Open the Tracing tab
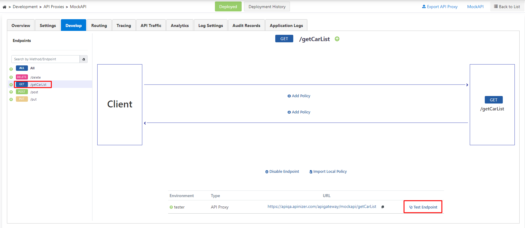This screenshot has width=525, height=228. point(124,25)
